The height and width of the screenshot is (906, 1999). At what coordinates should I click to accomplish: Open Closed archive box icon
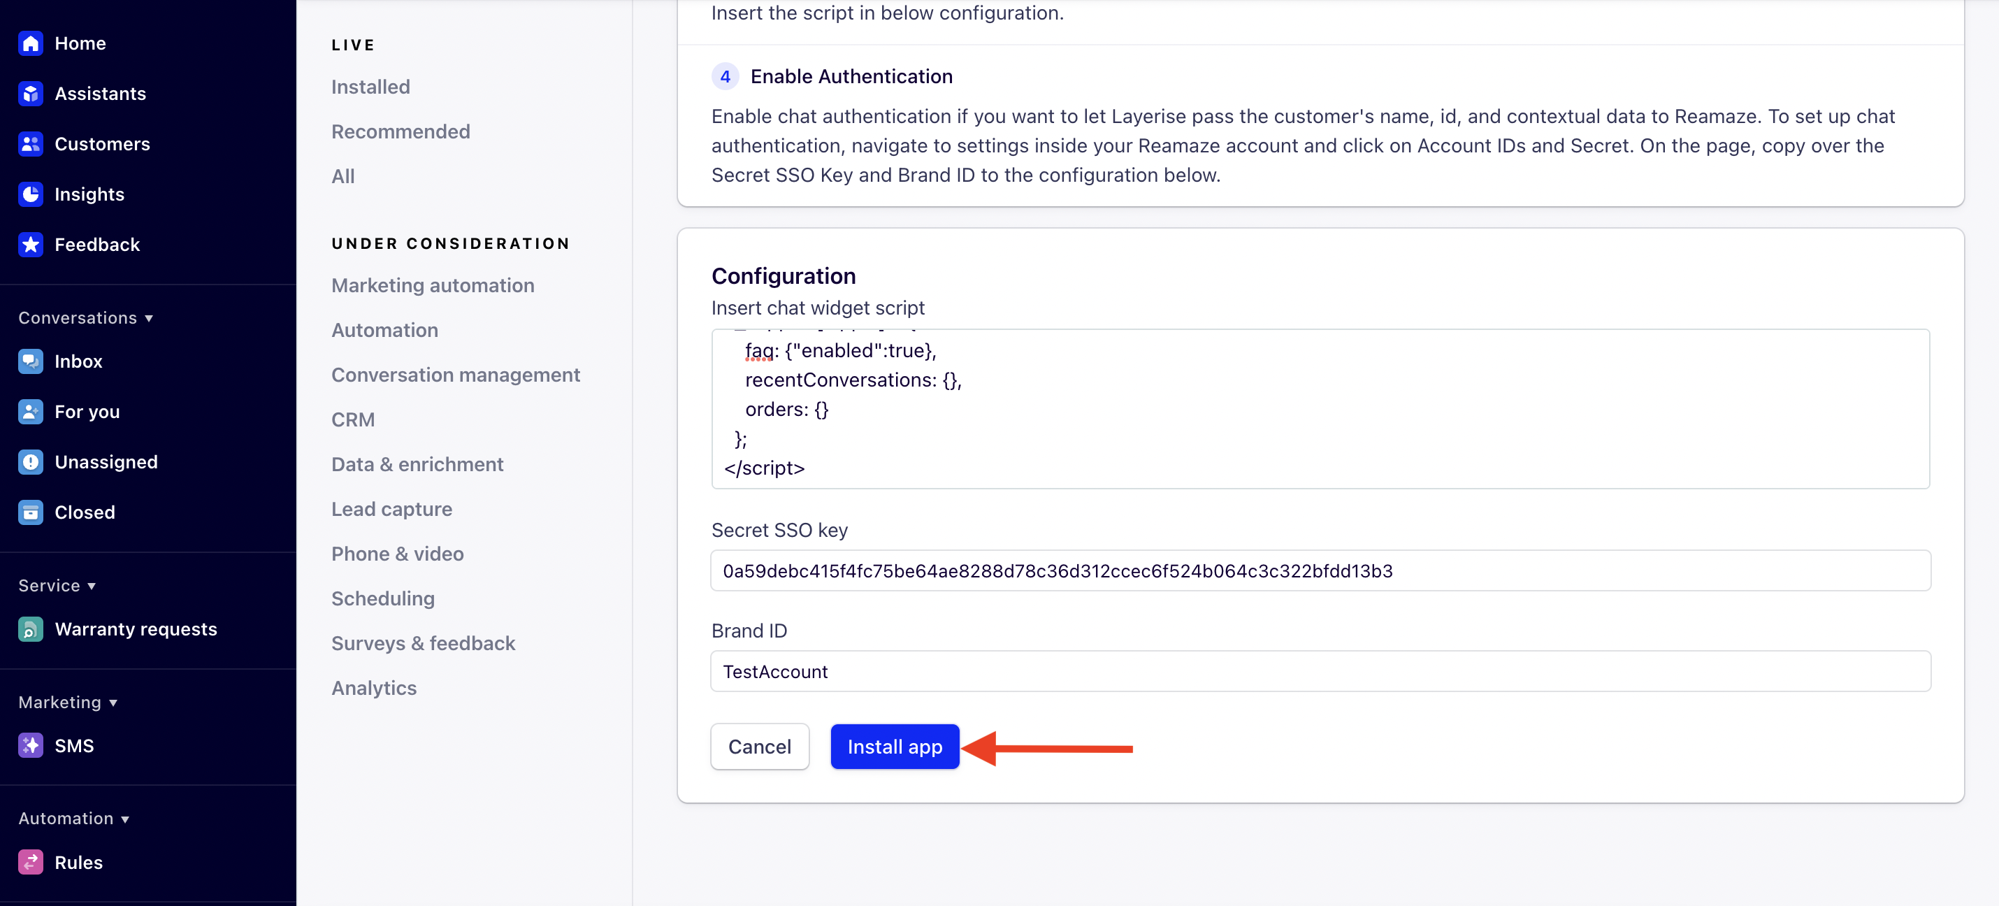30,512
